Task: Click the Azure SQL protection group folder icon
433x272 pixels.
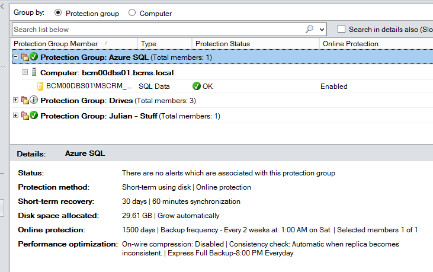Action: pos(25,57)
